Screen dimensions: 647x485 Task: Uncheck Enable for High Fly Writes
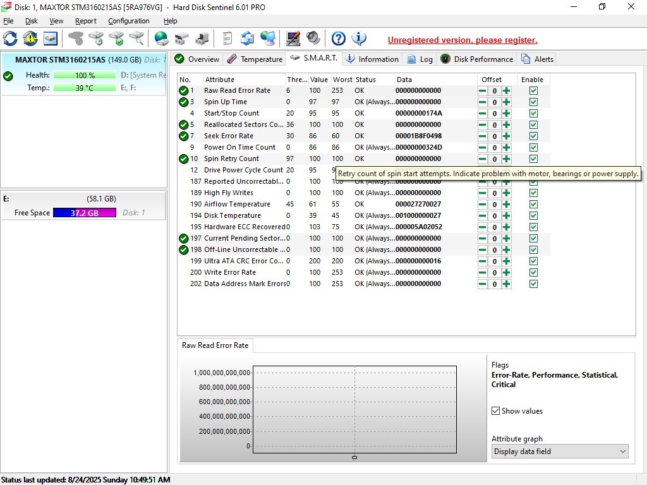click(x=533, y=193)
